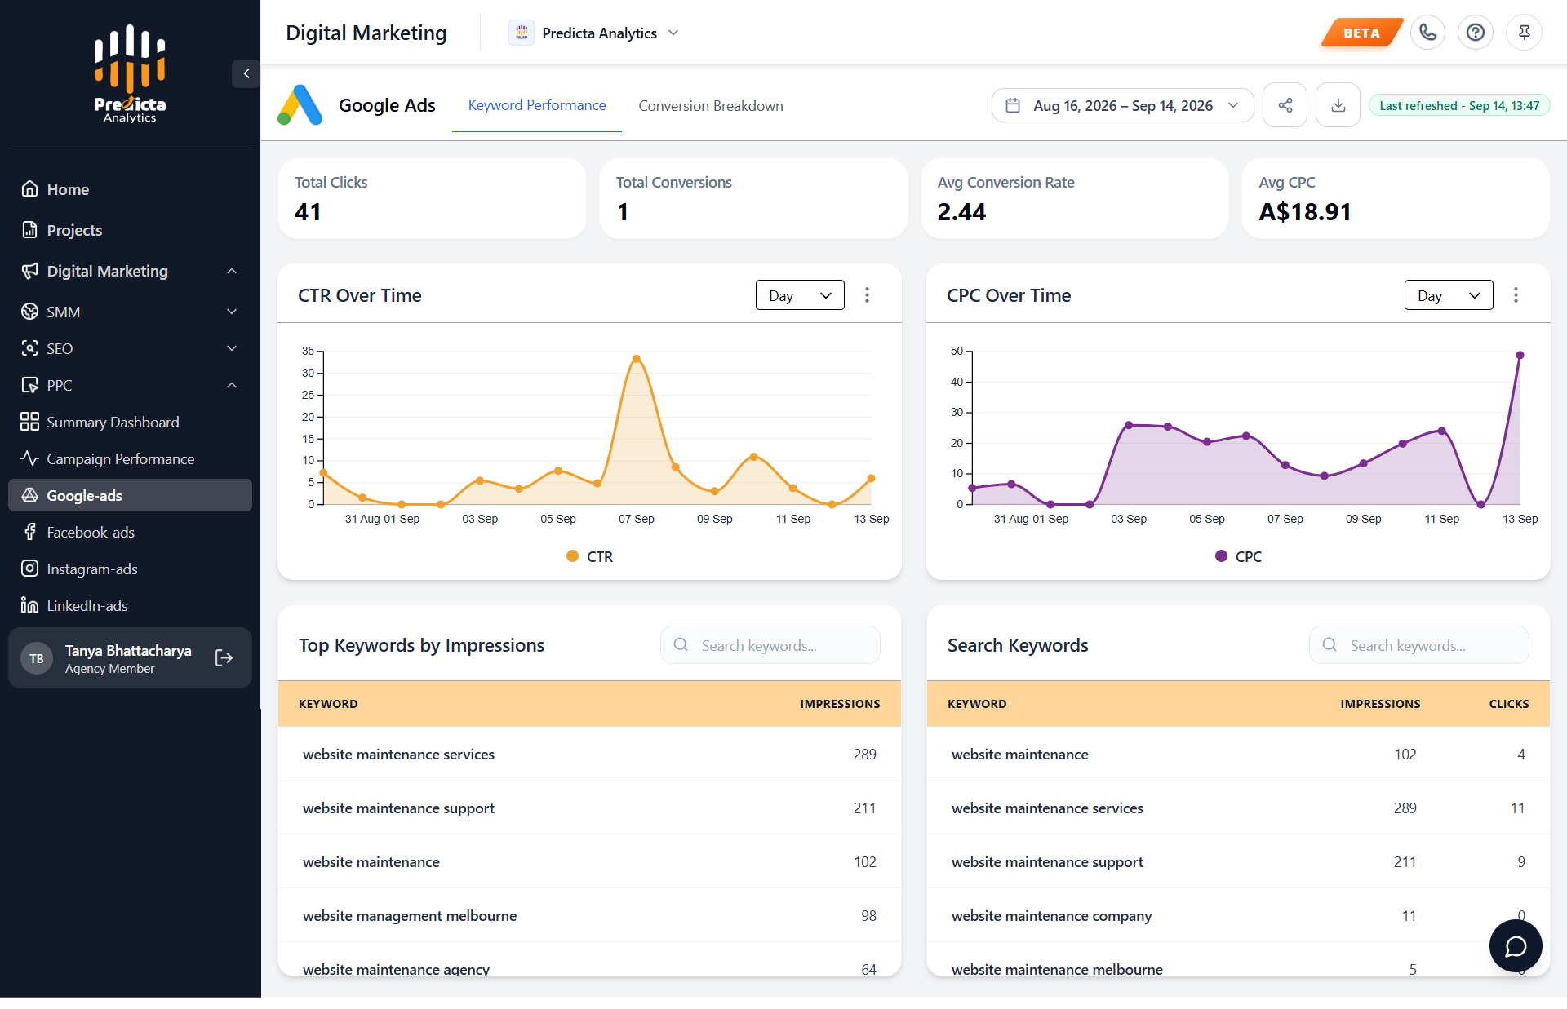This screenshot has height=1009, width=1567.
Task: Click the share icon button
Action: (1285, 105)
